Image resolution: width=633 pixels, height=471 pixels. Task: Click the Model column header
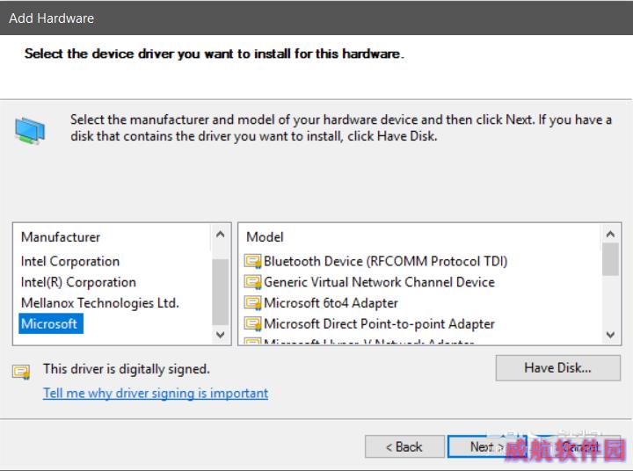[x=265, y=237]
